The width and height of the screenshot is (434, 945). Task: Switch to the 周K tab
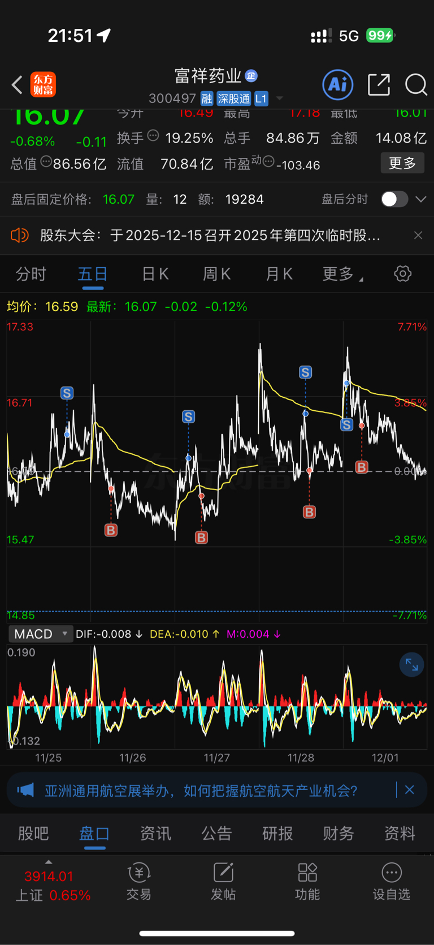click(x=217, y=274)
